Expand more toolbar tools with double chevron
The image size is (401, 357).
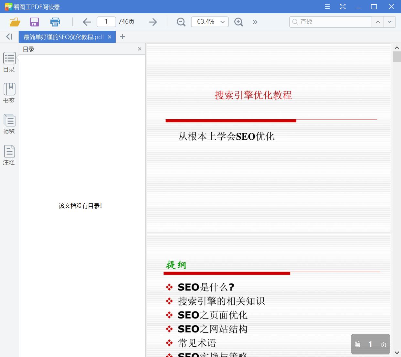(255, 22)
